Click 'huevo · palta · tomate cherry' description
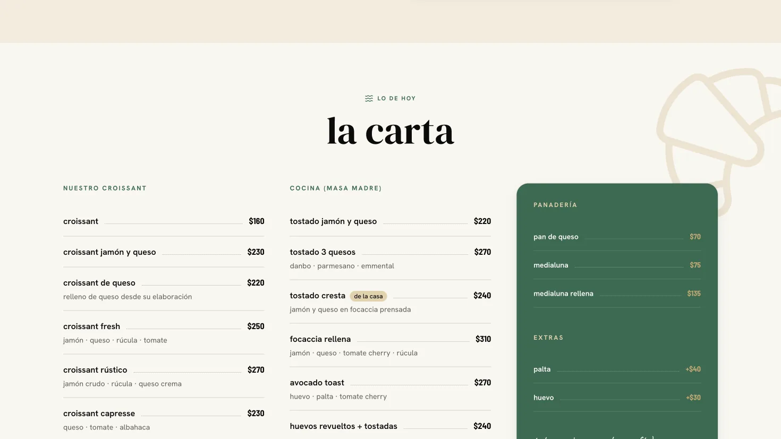This screenshot has width=781, height=439. click(x=338, y=397)
